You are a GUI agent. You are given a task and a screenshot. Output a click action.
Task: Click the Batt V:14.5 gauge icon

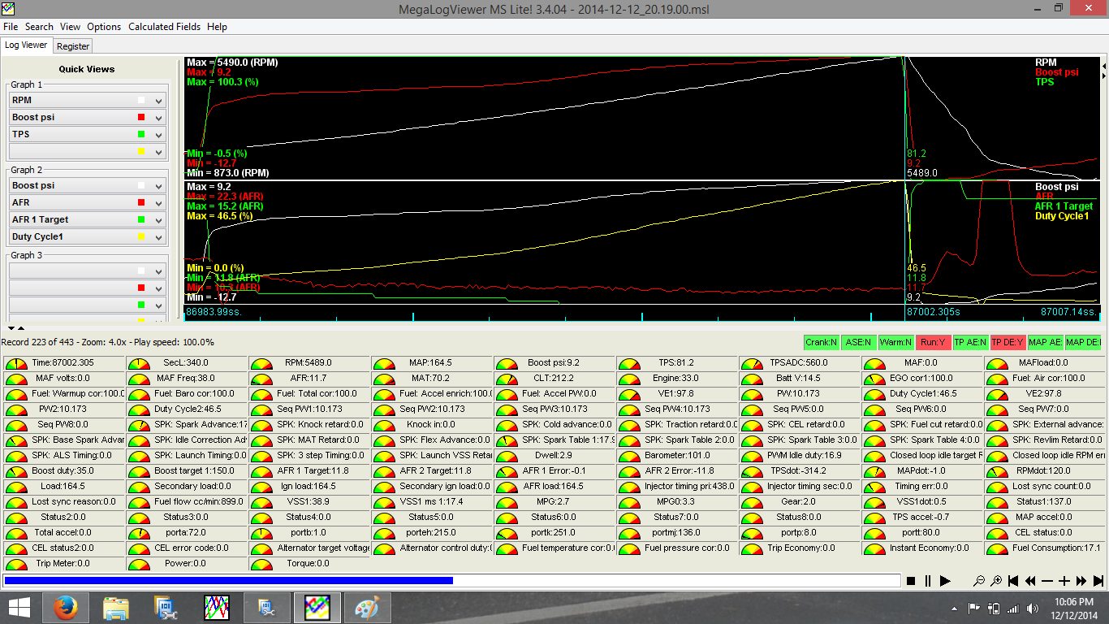[x=751, y=379]
